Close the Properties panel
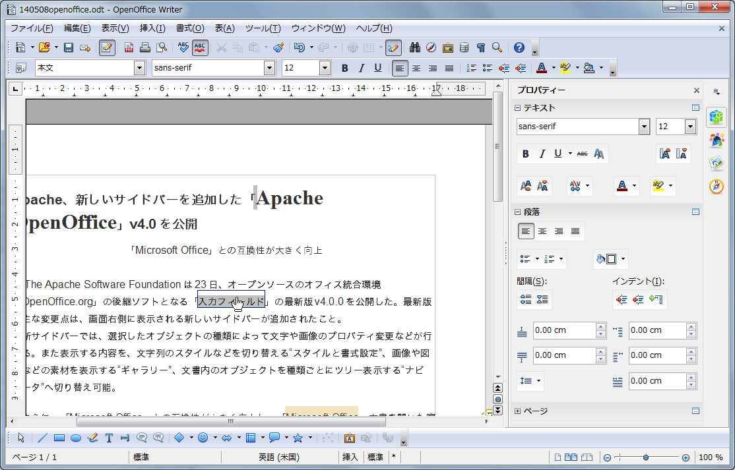This screenshot has height=470, width=735. 696,90
